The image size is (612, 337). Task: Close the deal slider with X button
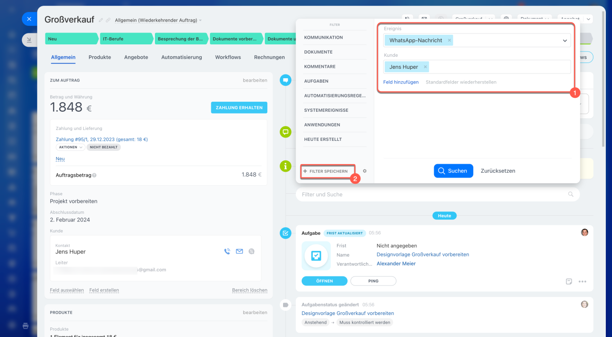(29, 19)
